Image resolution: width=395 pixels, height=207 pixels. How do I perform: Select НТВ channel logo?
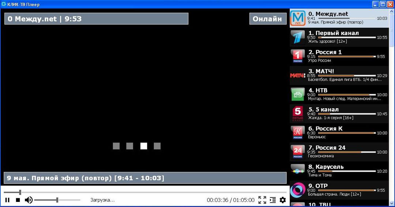pos(297,94)
